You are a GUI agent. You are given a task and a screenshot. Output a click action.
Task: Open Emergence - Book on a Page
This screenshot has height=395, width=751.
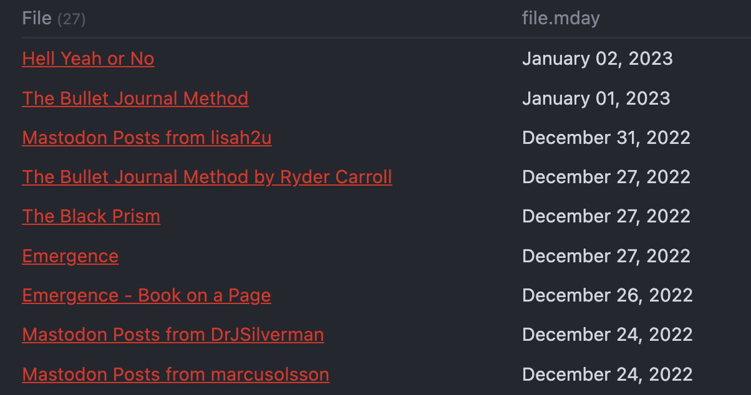[147, 295]
